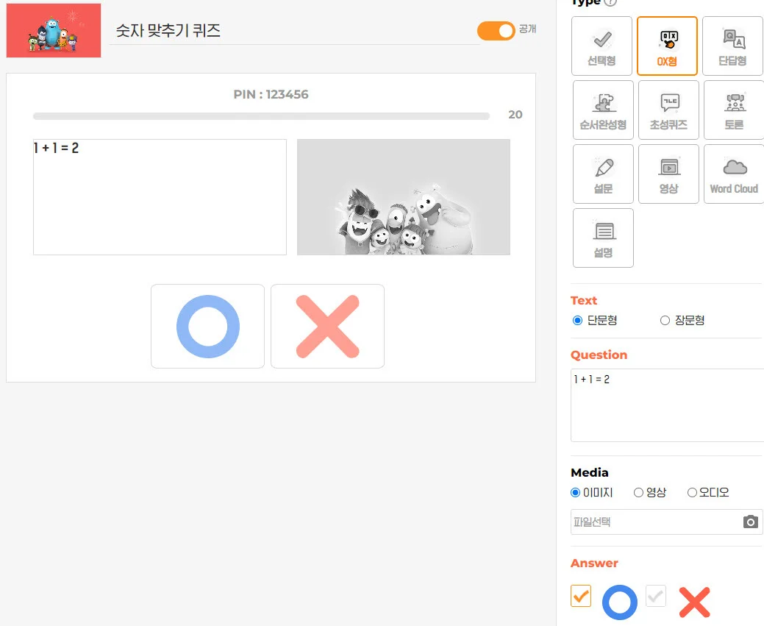Select the 설명 question type

click(x=603, y=238)
